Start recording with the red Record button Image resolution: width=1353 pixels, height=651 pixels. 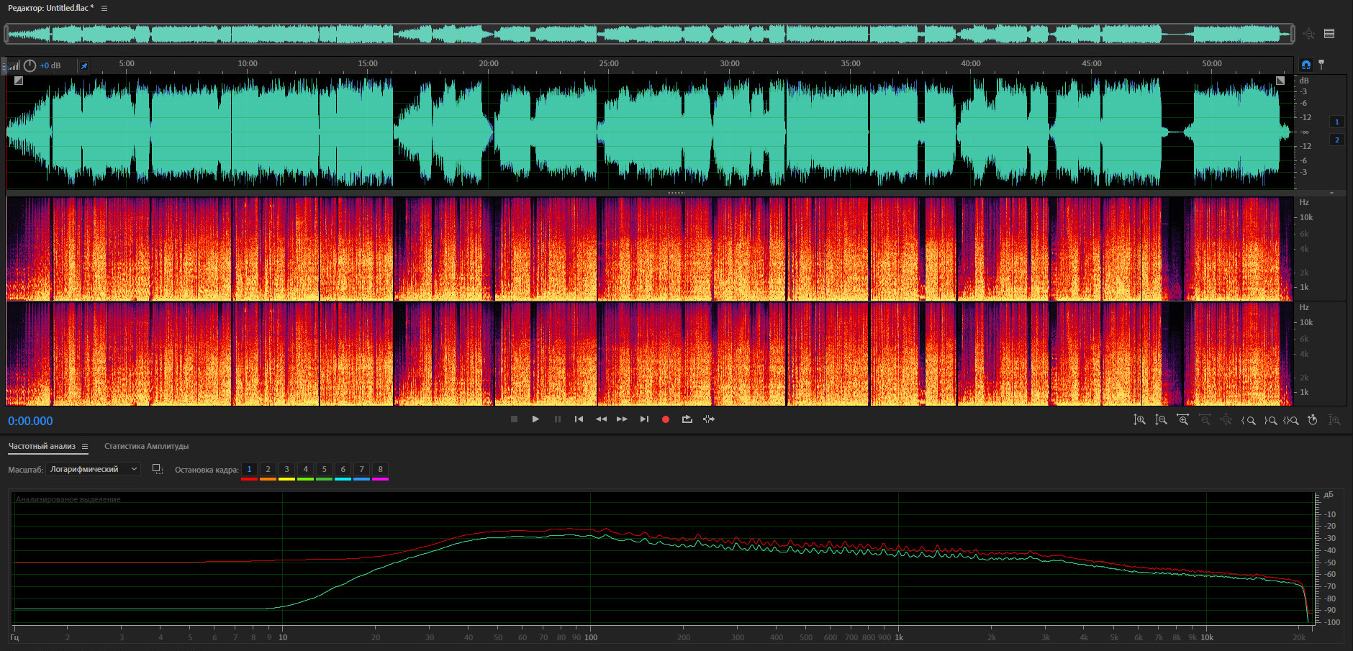click(x=665, y=419)
